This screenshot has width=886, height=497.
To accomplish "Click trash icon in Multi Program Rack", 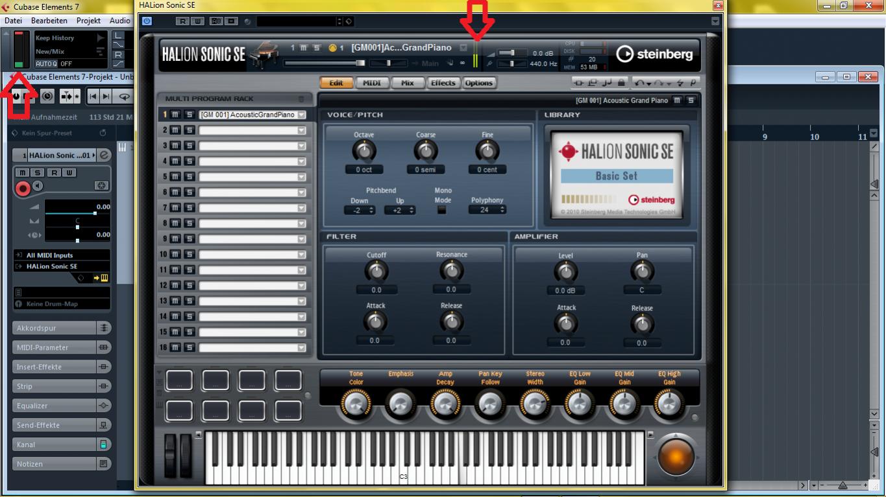I will [x=301, y=99].
